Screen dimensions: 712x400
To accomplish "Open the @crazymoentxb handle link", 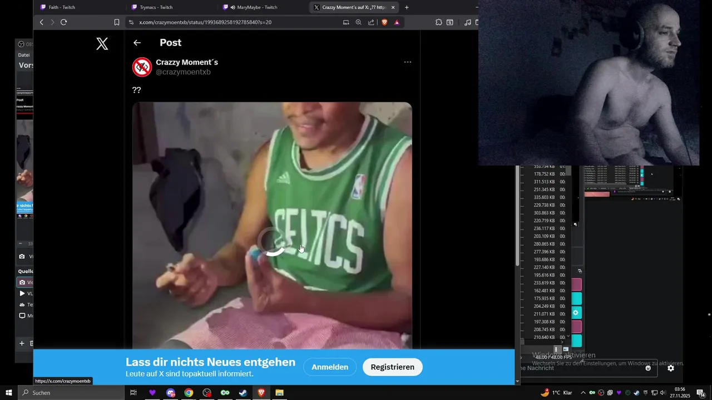I will tap(183, 72).
